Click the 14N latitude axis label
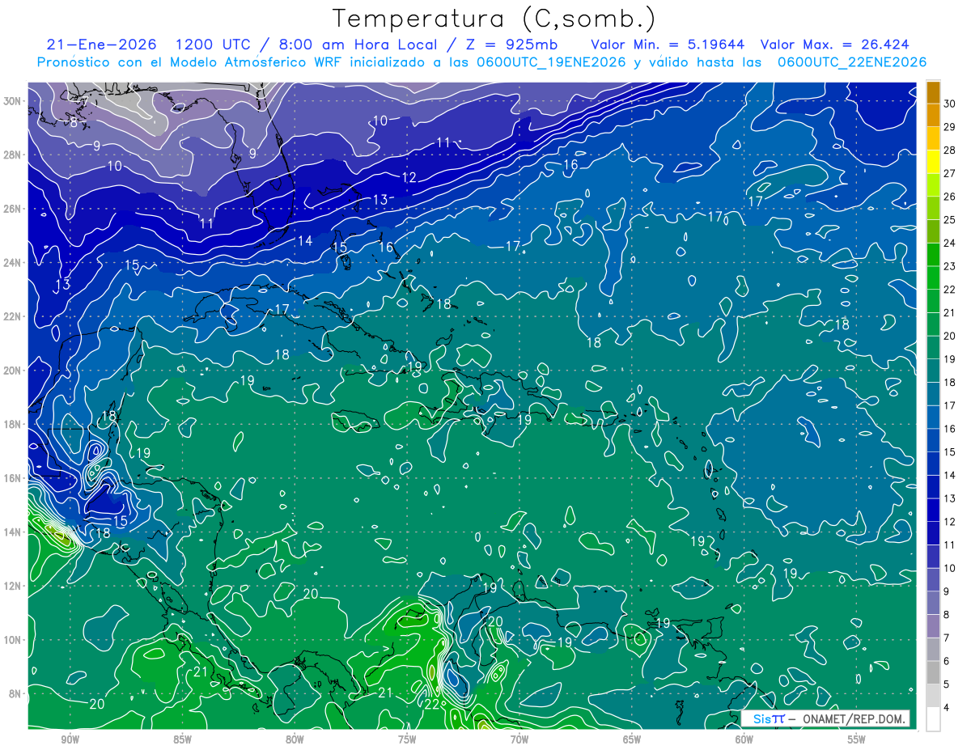The height and width of the screenshot is (750, 971). [14, 532]
